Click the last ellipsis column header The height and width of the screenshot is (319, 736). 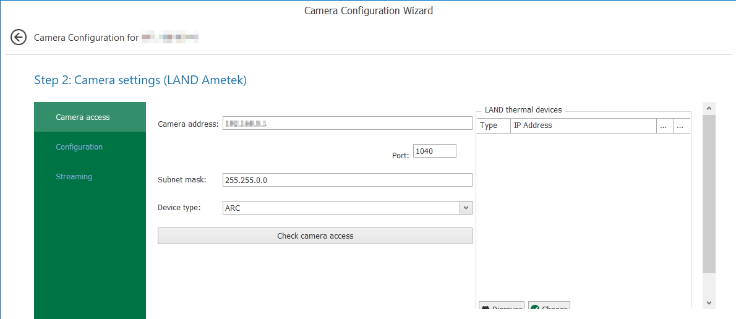pos(682,125)
